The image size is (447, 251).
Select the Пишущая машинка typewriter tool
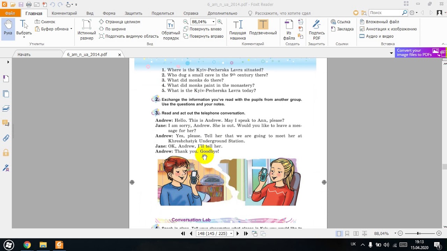click(x=237, y=29)
